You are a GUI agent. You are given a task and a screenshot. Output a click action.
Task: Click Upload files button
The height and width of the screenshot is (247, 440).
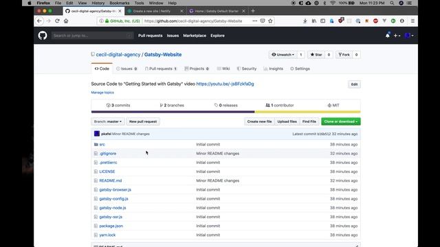tap(287, 121)
